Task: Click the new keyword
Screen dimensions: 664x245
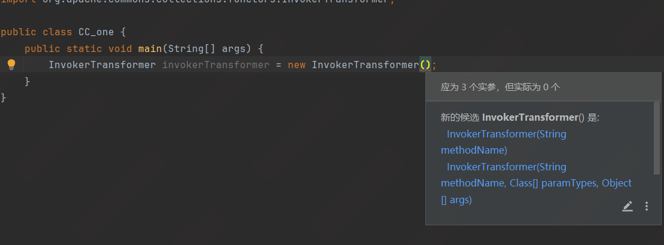Action: coord(297,65)
